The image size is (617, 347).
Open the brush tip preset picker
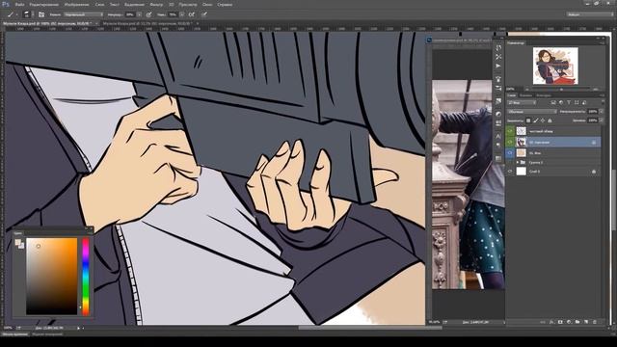click(x=26, y=14)
